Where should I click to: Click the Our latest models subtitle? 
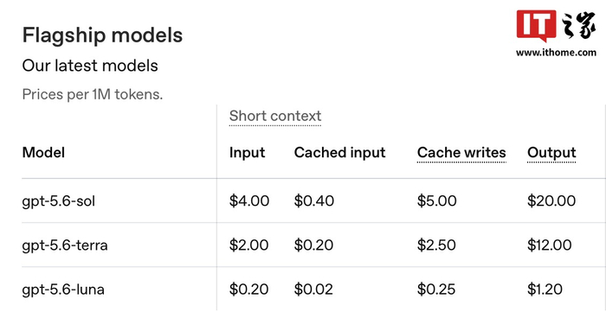point(90,66)
